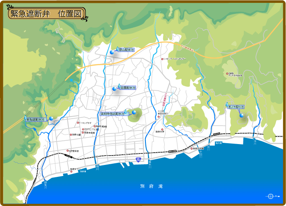Click the Route 10 highway shield
The image size is (286, 206).
[x=138, y=160]
